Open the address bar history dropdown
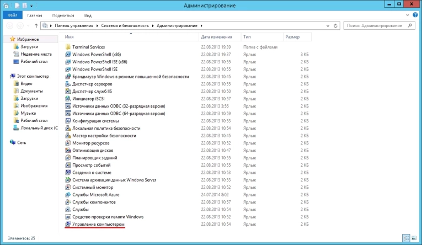The width and height of the screenshot is (422, 245). point(328,26)
